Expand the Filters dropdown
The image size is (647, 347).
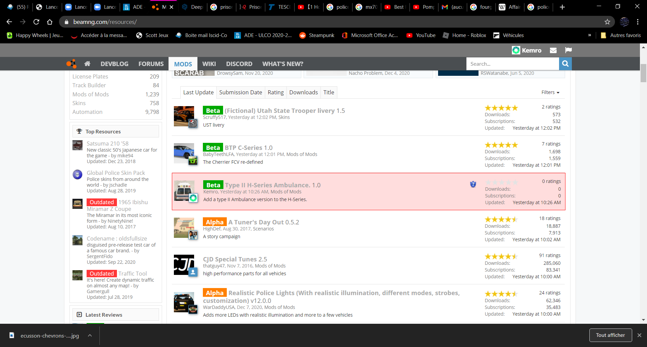coord(550,92)
